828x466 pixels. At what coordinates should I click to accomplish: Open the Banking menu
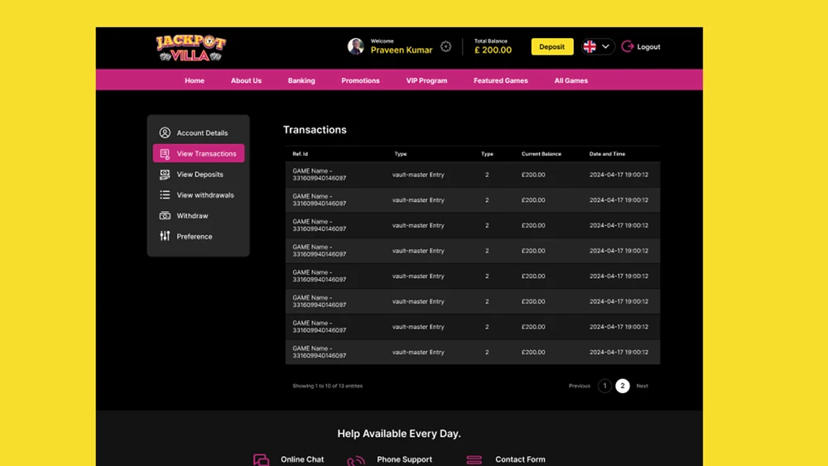click(301, 80)
